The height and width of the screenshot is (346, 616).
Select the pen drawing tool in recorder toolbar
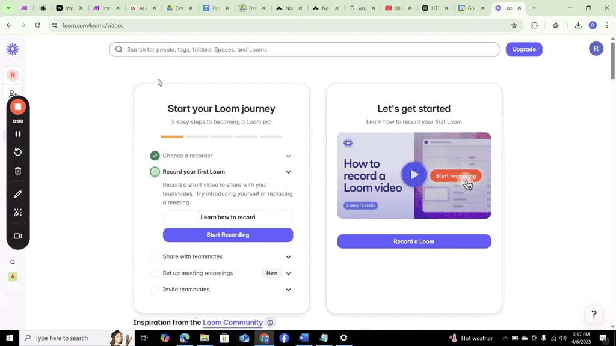pyautogui.click(x=17, y=193)
